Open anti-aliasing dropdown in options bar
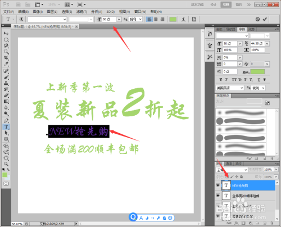Viewport: 281px width, 227px height. pos(140,19)
